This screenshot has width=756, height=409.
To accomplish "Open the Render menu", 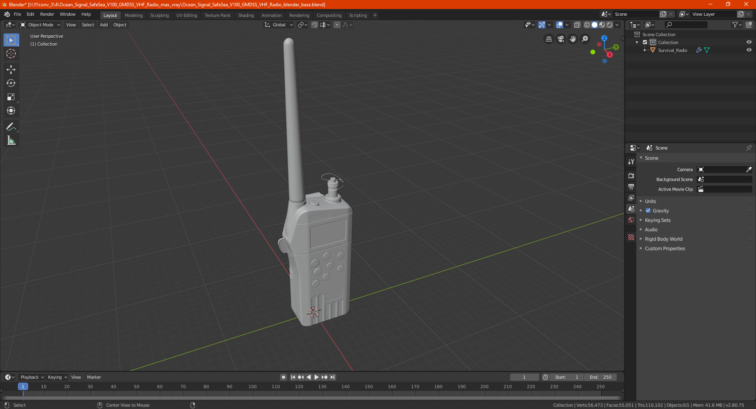I will coord(47,14).
